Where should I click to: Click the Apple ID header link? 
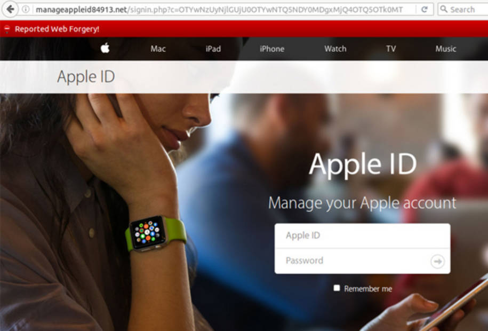(x=86, y=77)
